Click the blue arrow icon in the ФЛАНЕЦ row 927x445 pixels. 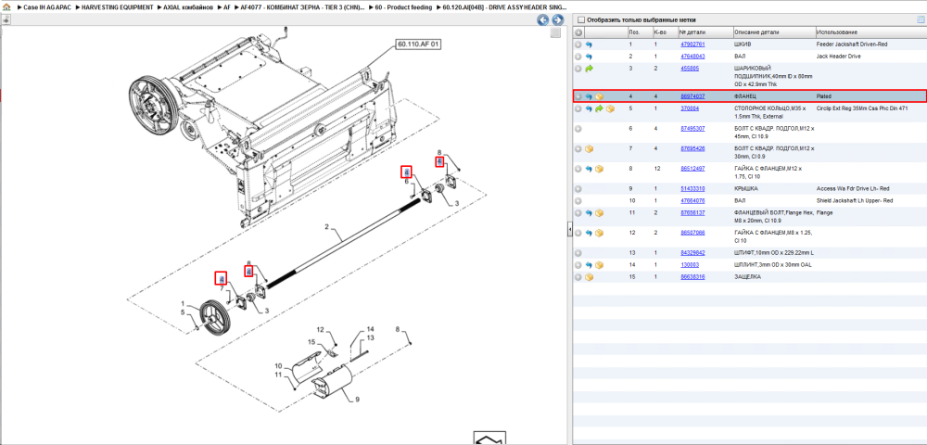[x=589, y=96]
